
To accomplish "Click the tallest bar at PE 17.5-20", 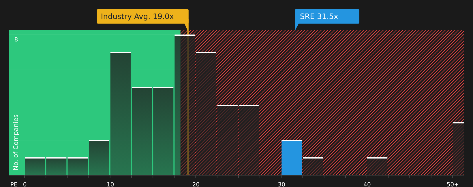I will click(185, 105).
